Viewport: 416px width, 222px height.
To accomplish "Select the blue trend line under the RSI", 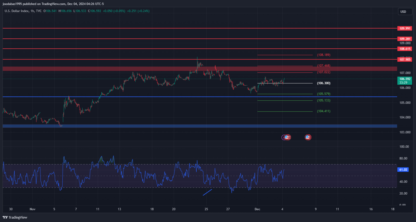I will (207, 192).
